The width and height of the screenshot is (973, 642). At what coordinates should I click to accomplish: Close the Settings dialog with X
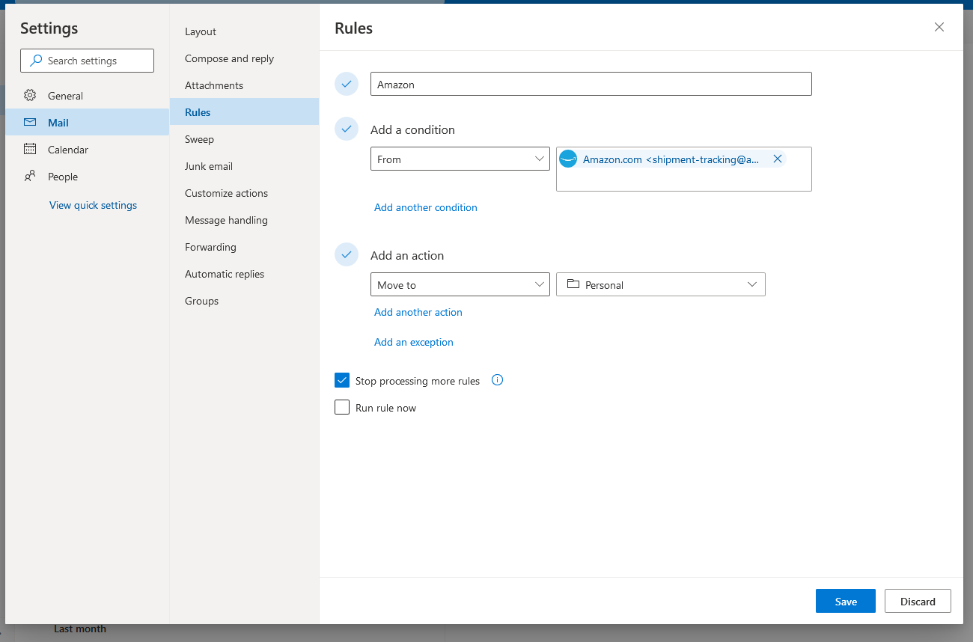pos(939,28)
